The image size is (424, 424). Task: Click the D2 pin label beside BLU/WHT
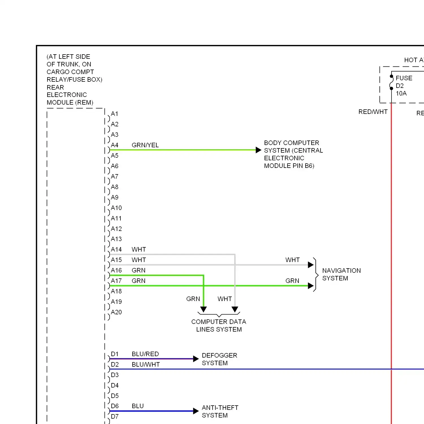[x=115, y=365]
